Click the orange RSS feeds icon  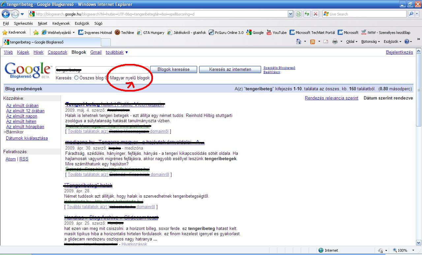(x=313, y=42)
